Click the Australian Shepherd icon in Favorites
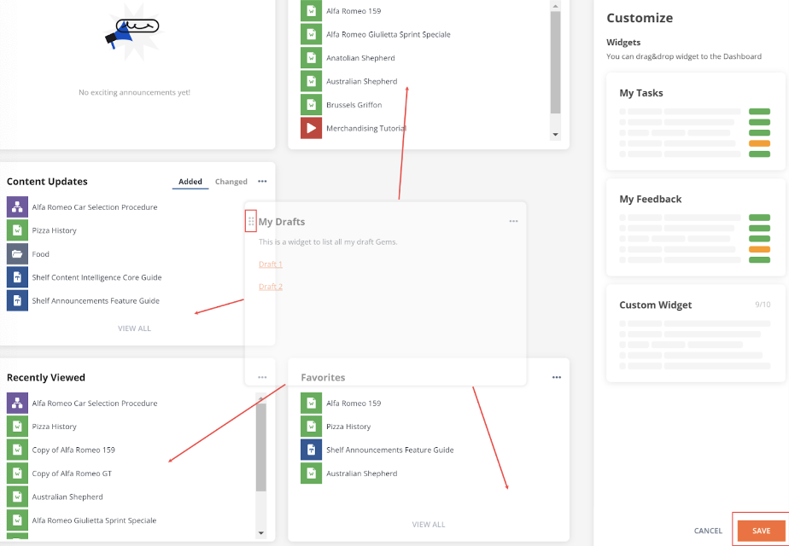The height and width of the screenshot is (546, 789). [311, 473]
